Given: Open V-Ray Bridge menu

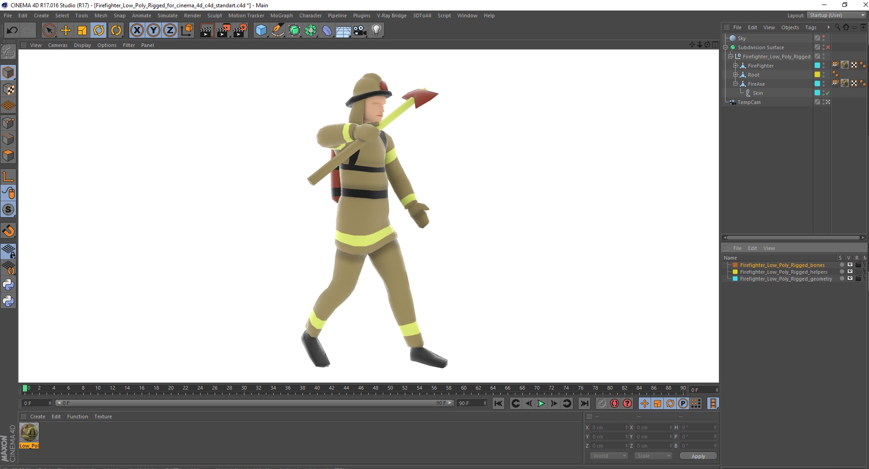Looking at the screenshot, I should click(x=392, y=16).
